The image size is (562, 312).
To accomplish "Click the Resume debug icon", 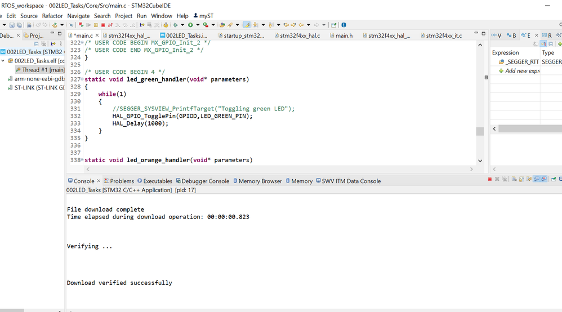I will click(x=88, y=25).
